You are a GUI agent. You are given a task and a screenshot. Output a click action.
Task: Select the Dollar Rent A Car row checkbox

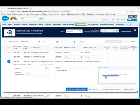pyautogui.click(x=5, y=52)
